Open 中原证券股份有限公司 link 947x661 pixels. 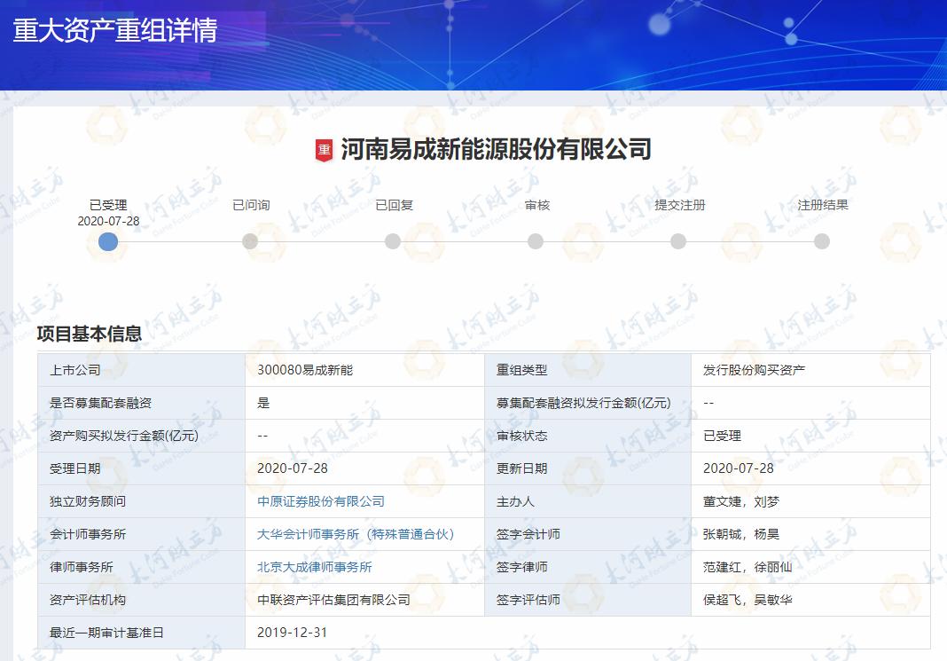pos(321,501)
